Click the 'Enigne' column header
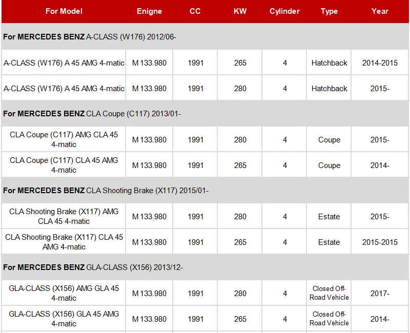Image resolution: width=410 pixels, height=333 pixels. coord(149,11)
